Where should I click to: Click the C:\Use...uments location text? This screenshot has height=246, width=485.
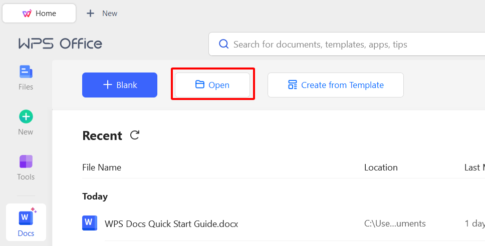click(395, 223)
